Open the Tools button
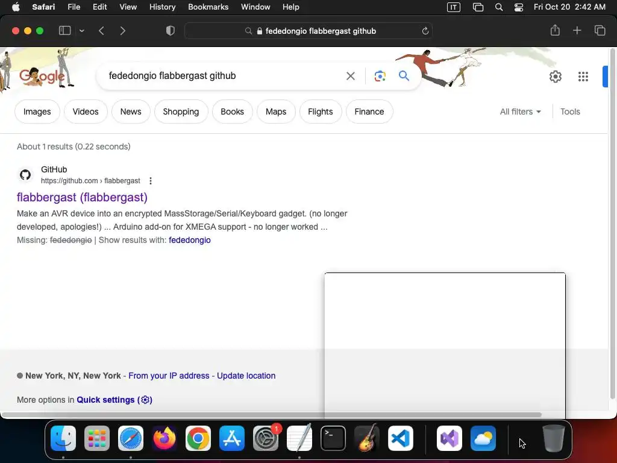 pyautogui.click(x=570, y=112)
